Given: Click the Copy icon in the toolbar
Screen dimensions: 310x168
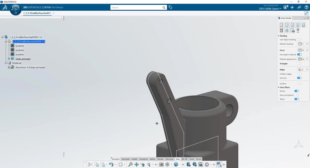Looking at the screenshot, I should tap(97, 164).
